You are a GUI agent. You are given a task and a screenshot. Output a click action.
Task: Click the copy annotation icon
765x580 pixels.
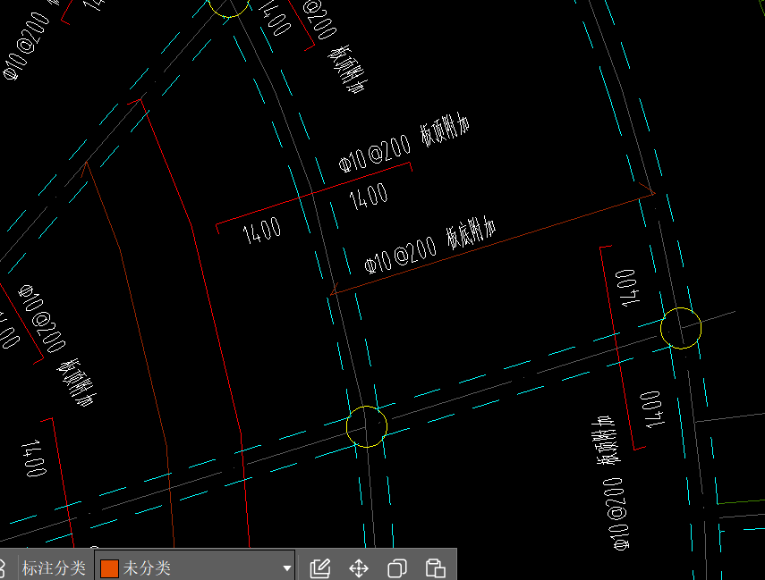click(397, 568)
